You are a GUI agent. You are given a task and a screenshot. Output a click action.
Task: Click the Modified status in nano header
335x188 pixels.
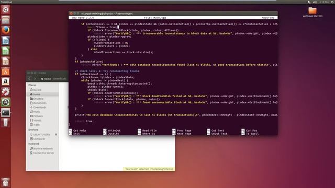tap(268, 18)
